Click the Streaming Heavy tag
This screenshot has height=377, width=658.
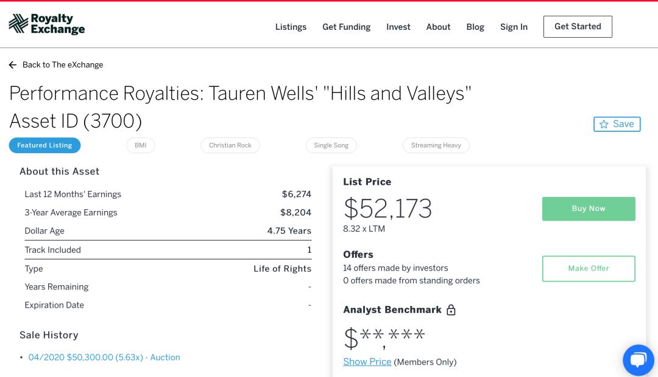[436, 145]
